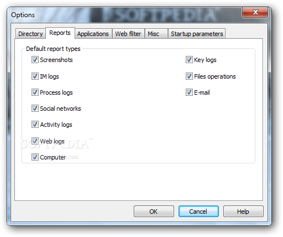The width and height of the screenshot is (283, 237).
Task: Open the Applications tab
Action: [93, 34]
